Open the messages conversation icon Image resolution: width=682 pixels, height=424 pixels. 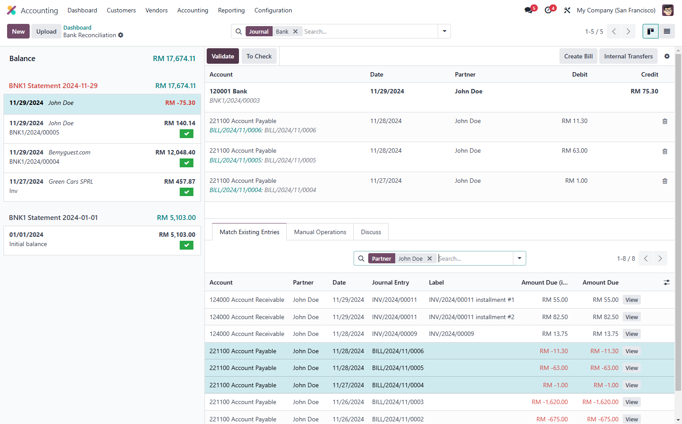tap(529, 10)
